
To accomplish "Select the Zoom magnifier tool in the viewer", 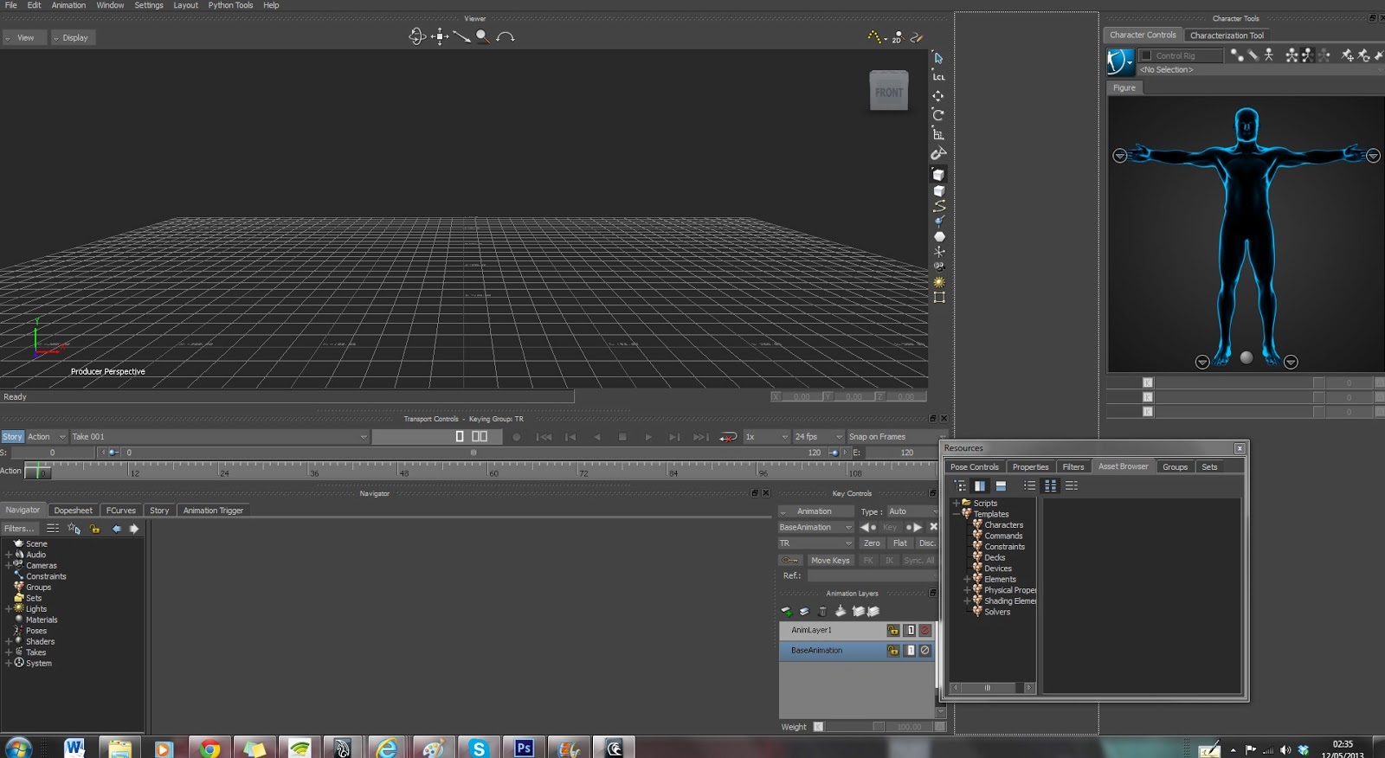I will pyautogui.click(x=483, y=36).
